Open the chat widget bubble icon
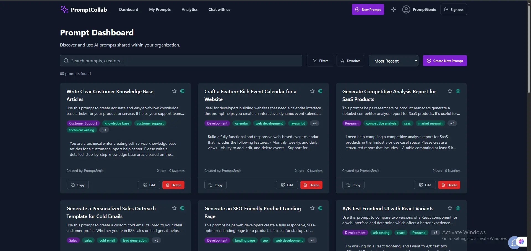531x251 pixels. 514,243
